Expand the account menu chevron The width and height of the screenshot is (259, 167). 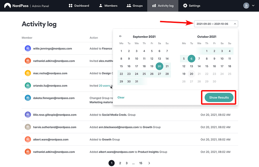pyautogui.click(x=253, y=5)
